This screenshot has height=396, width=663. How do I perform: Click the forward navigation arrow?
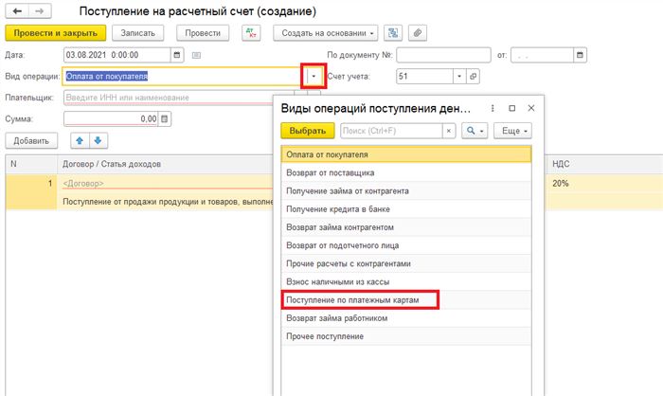point(40,11)
